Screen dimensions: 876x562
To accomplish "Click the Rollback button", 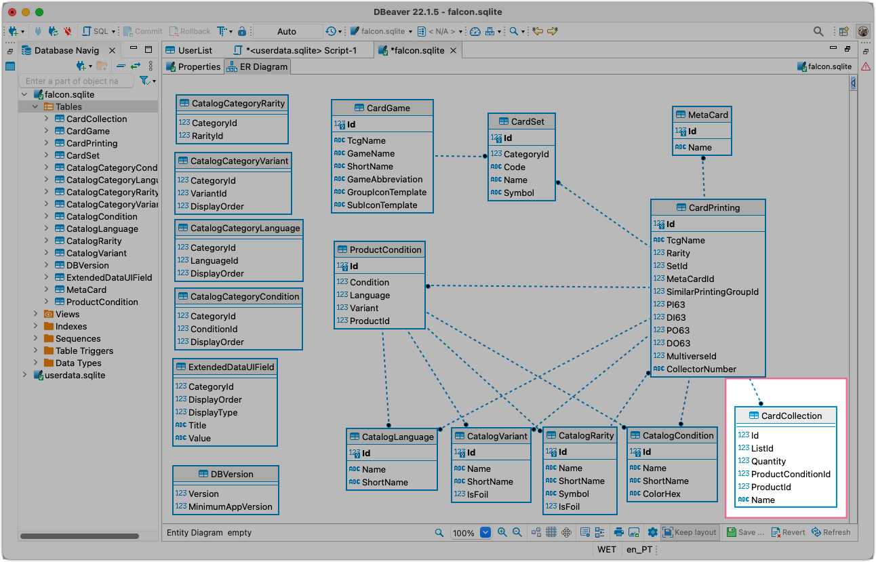I will click(x=189, y=31).
